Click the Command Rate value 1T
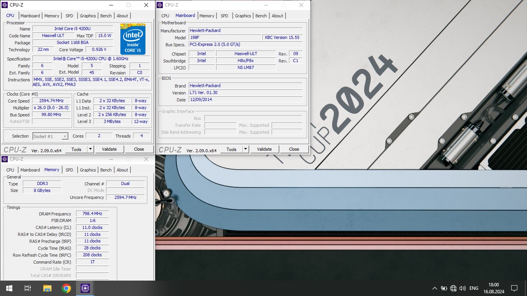The image size is (527, 296). tap(92, 262)
